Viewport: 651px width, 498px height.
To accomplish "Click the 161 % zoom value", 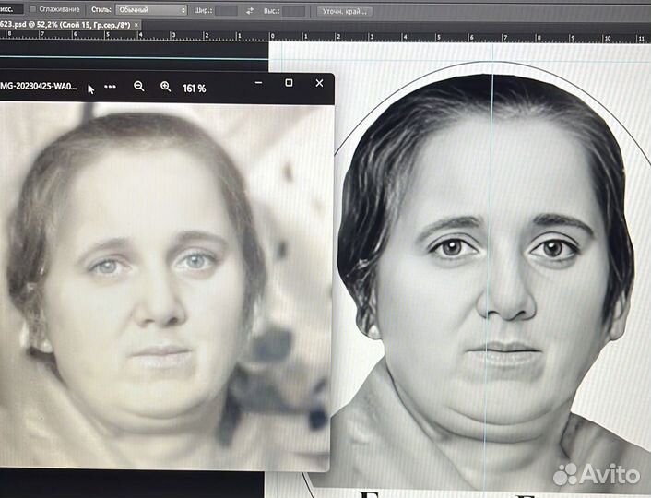I will [x=195, y=88].
